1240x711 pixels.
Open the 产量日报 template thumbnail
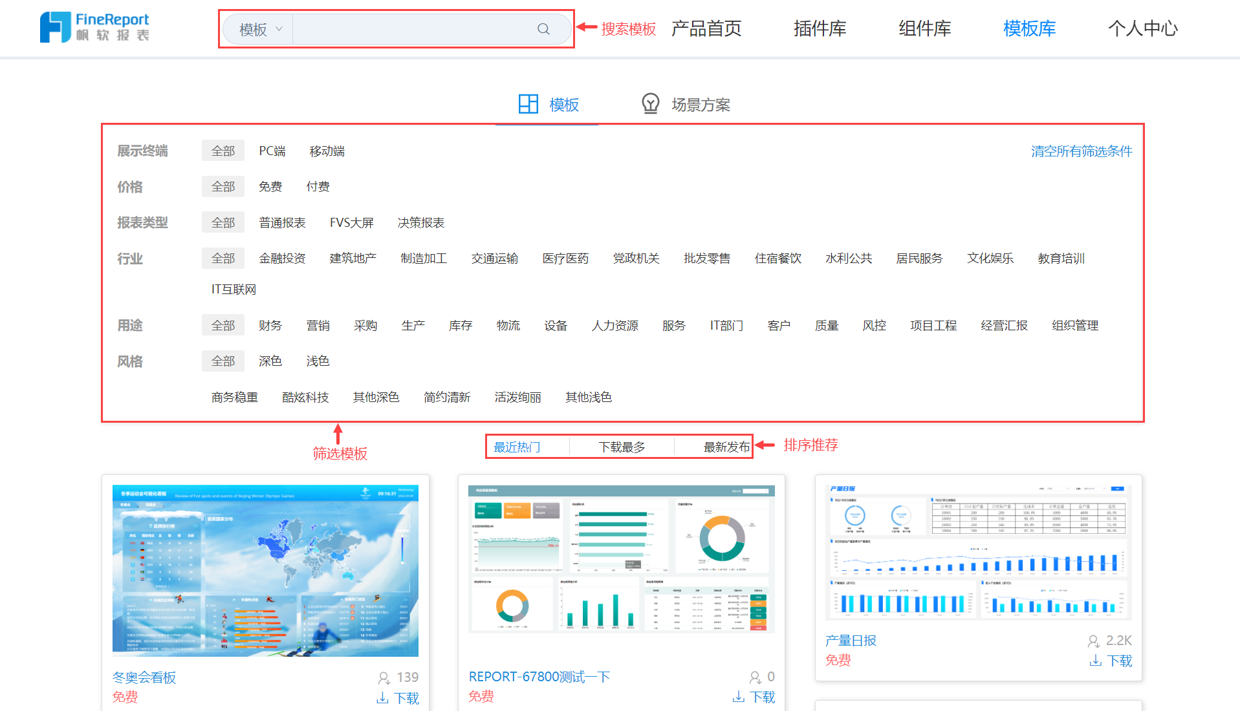(x=978, y=553)
